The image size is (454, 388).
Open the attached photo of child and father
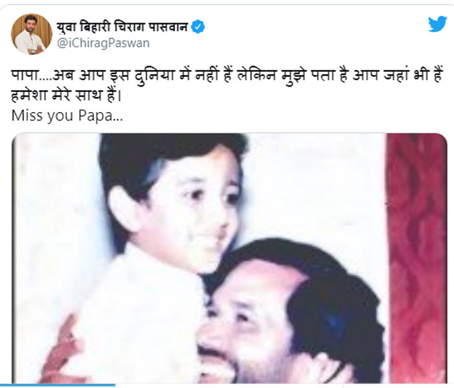tap(230, 258)
